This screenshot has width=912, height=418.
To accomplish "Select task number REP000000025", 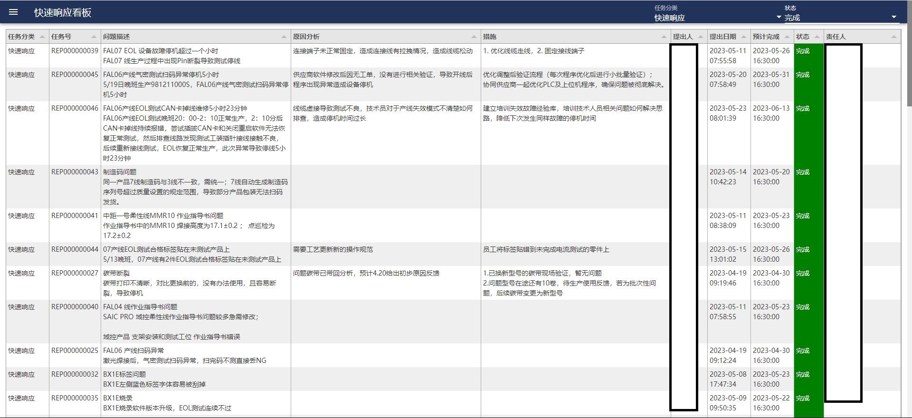I will coord(75,351).
